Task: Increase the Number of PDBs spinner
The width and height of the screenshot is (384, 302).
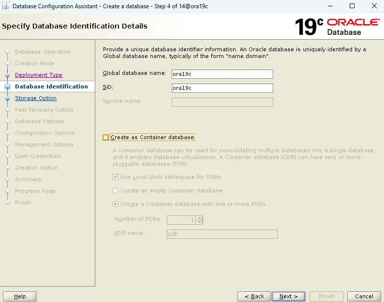Action: click(200, 218)
